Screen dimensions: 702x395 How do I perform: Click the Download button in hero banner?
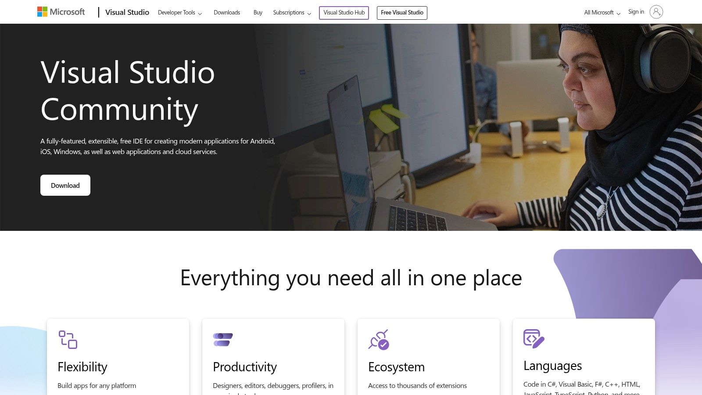(x=65, y=185)
